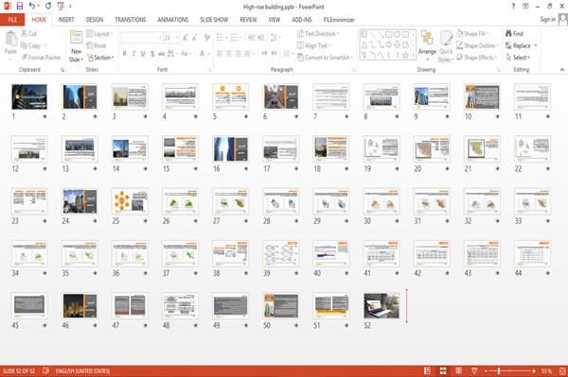Toggle Underline formatting button
Image resolution: width=568 pixels, height=377 pixels.
coord(143,54)
